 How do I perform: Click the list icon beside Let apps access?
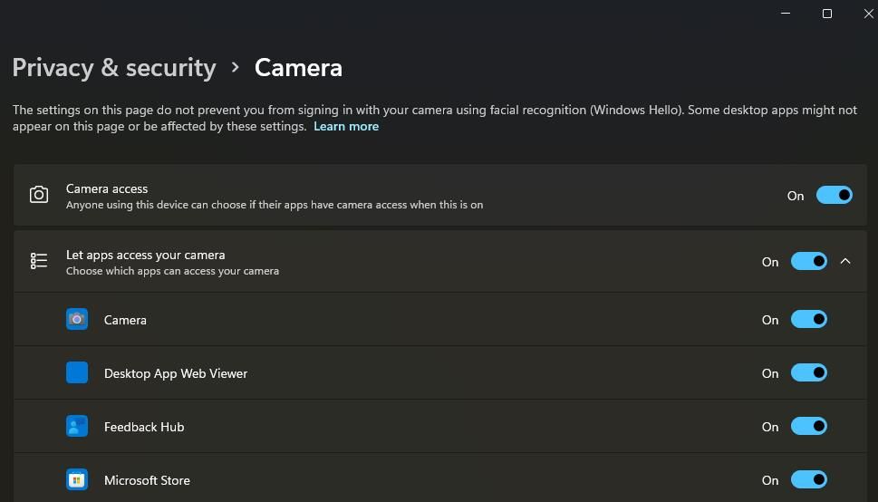(x=39, y=261)
